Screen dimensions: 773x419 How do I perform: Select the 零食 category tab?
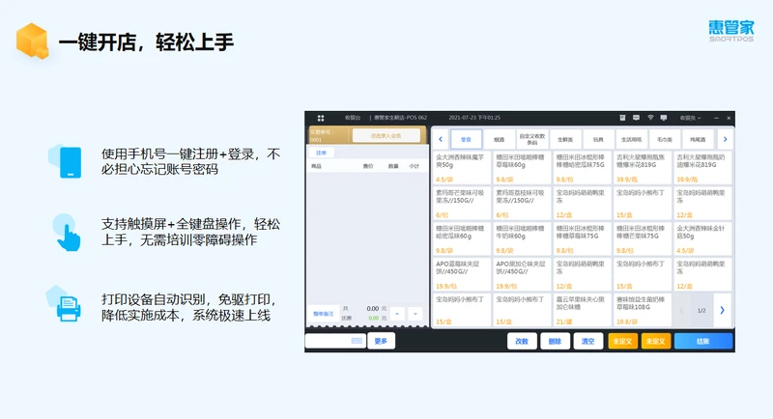pyautogui.click(x=466, y=139)
